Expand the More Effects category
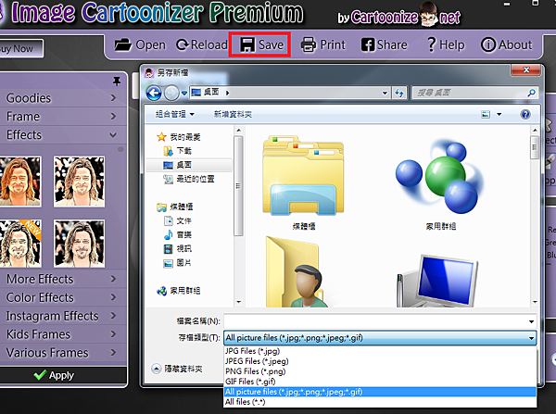The width and height of the screenshot is (556, 414). click(63, 279)
